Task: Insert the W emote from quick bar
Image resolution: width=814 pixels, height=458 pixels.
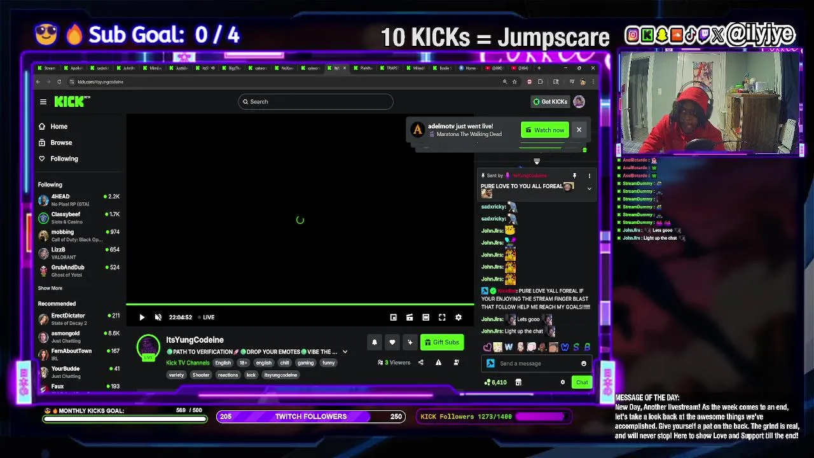Action: [x=508, y=347]
